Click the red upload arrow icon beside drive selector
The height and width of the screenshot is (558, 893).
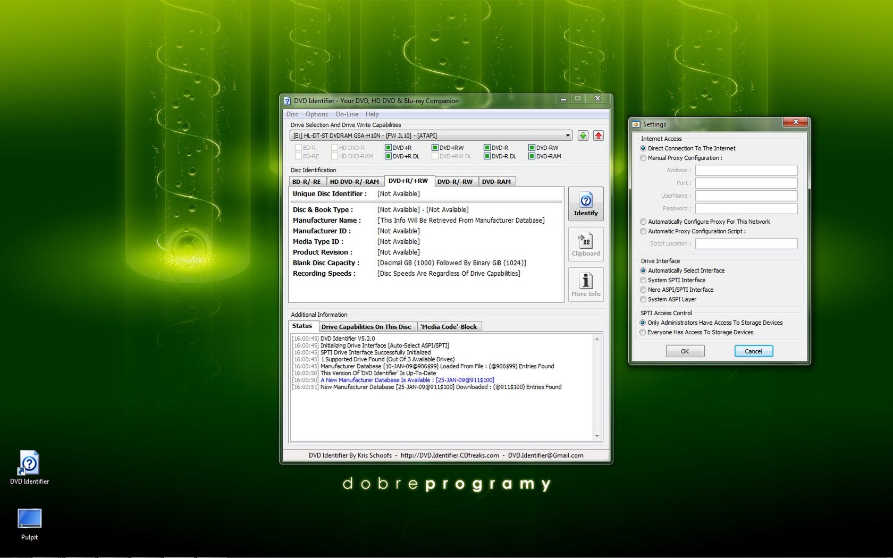(x=599, y=136)
